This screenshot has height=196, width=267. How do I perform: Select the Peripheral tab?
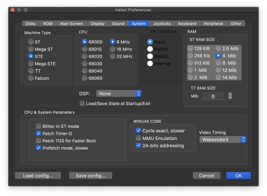(213, 24)
